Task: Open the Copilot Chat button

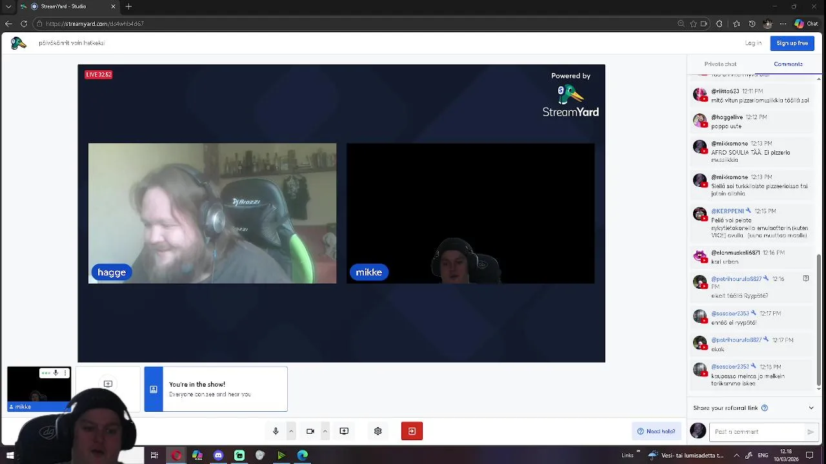Action: click(x=807, y=24)
